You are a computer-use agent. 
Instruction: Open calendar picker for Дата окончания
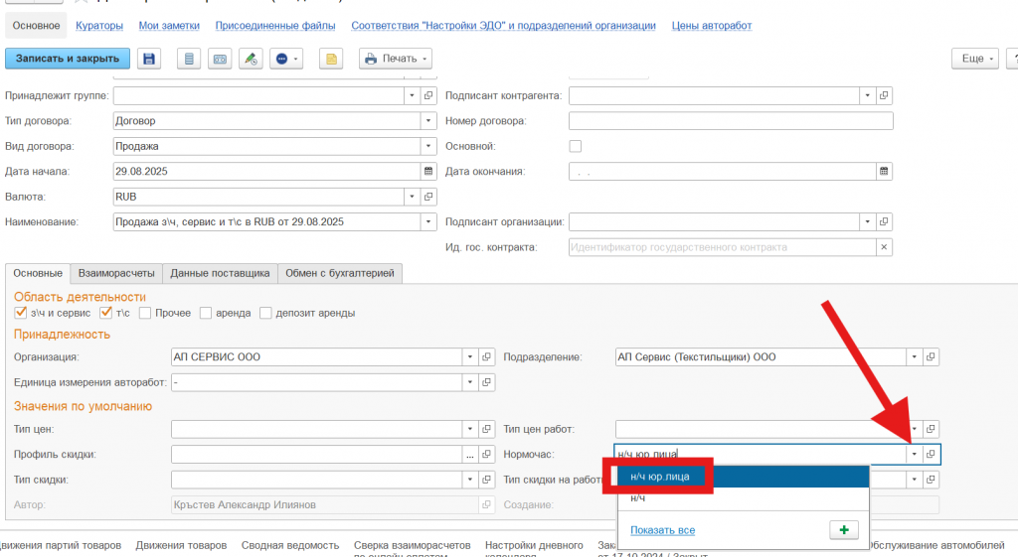[884, 172]
